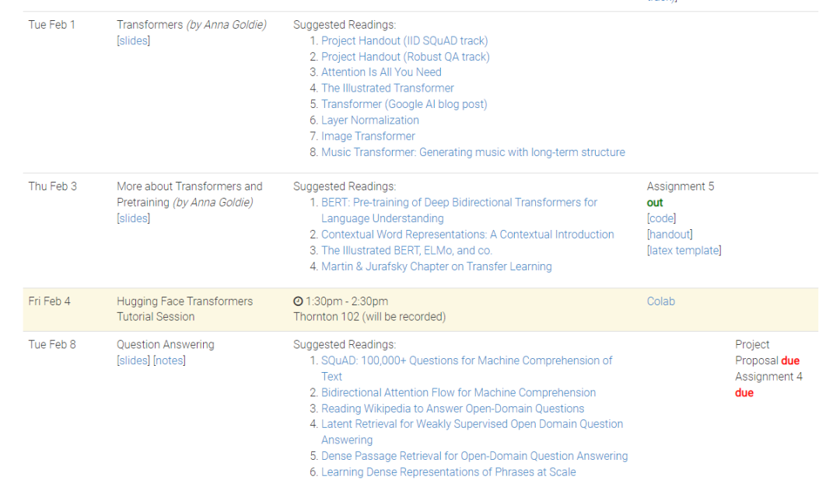Image resolution: width=840 pixels, height=487 pixels.
Task: Open slides for Tue Feb 1 Transformers lecture
Action: pos(133,40)
